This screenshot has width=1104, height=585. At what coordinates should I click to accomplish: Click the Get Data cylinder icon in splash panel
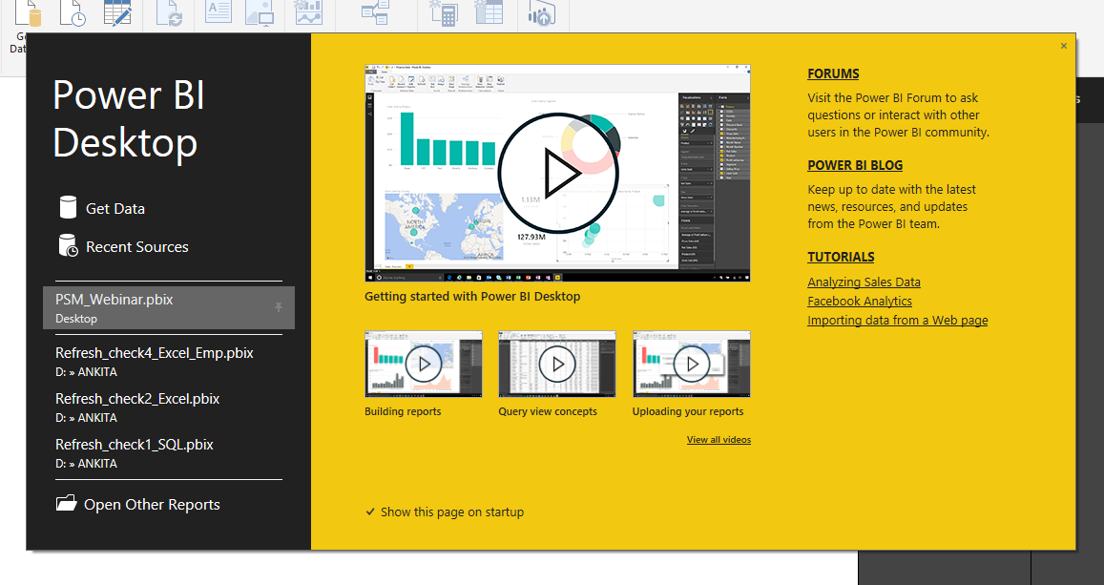coord(68,208)
